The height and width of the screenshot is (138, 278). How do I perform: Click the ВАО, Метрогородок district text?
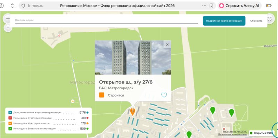[x=116, y=88]
